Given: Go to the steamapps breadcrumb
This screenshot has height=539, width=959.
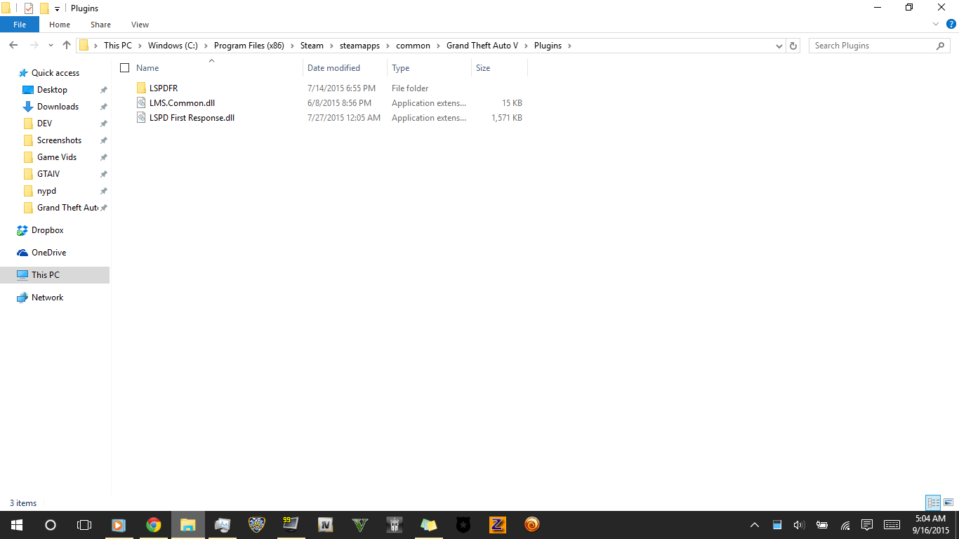Looking at the screenshot, I should coord(359,46).
